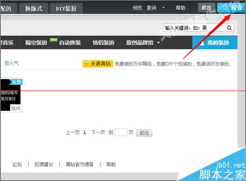
Task: Open the 黄钻官方博客 footer link
Action: [80, 164]
